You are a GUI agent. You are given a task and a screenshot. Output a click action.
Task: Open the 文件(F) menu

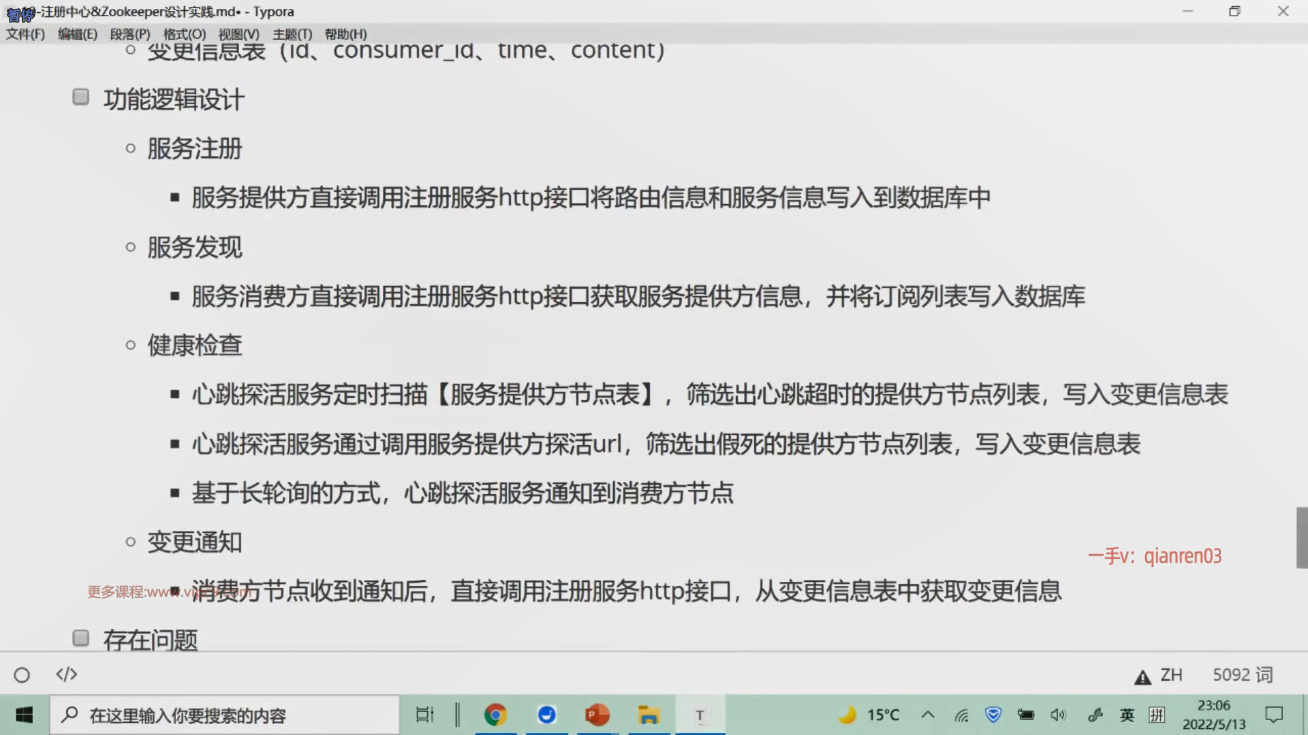click(25, 34)
